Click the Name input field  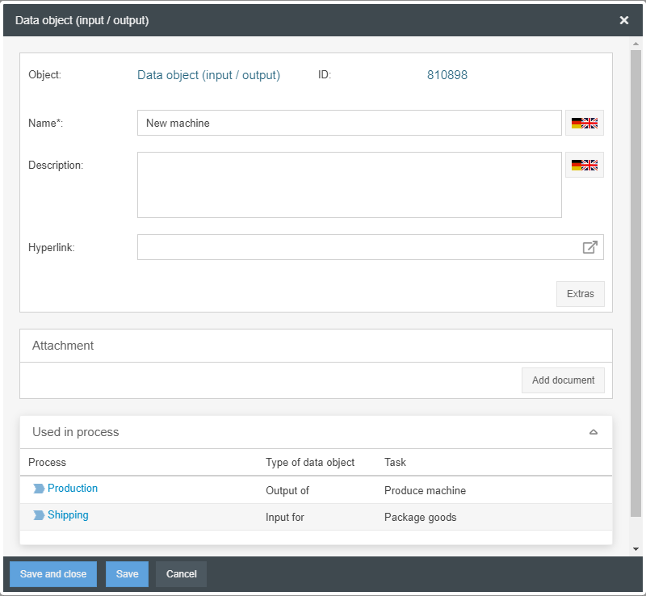coord(349,123)
